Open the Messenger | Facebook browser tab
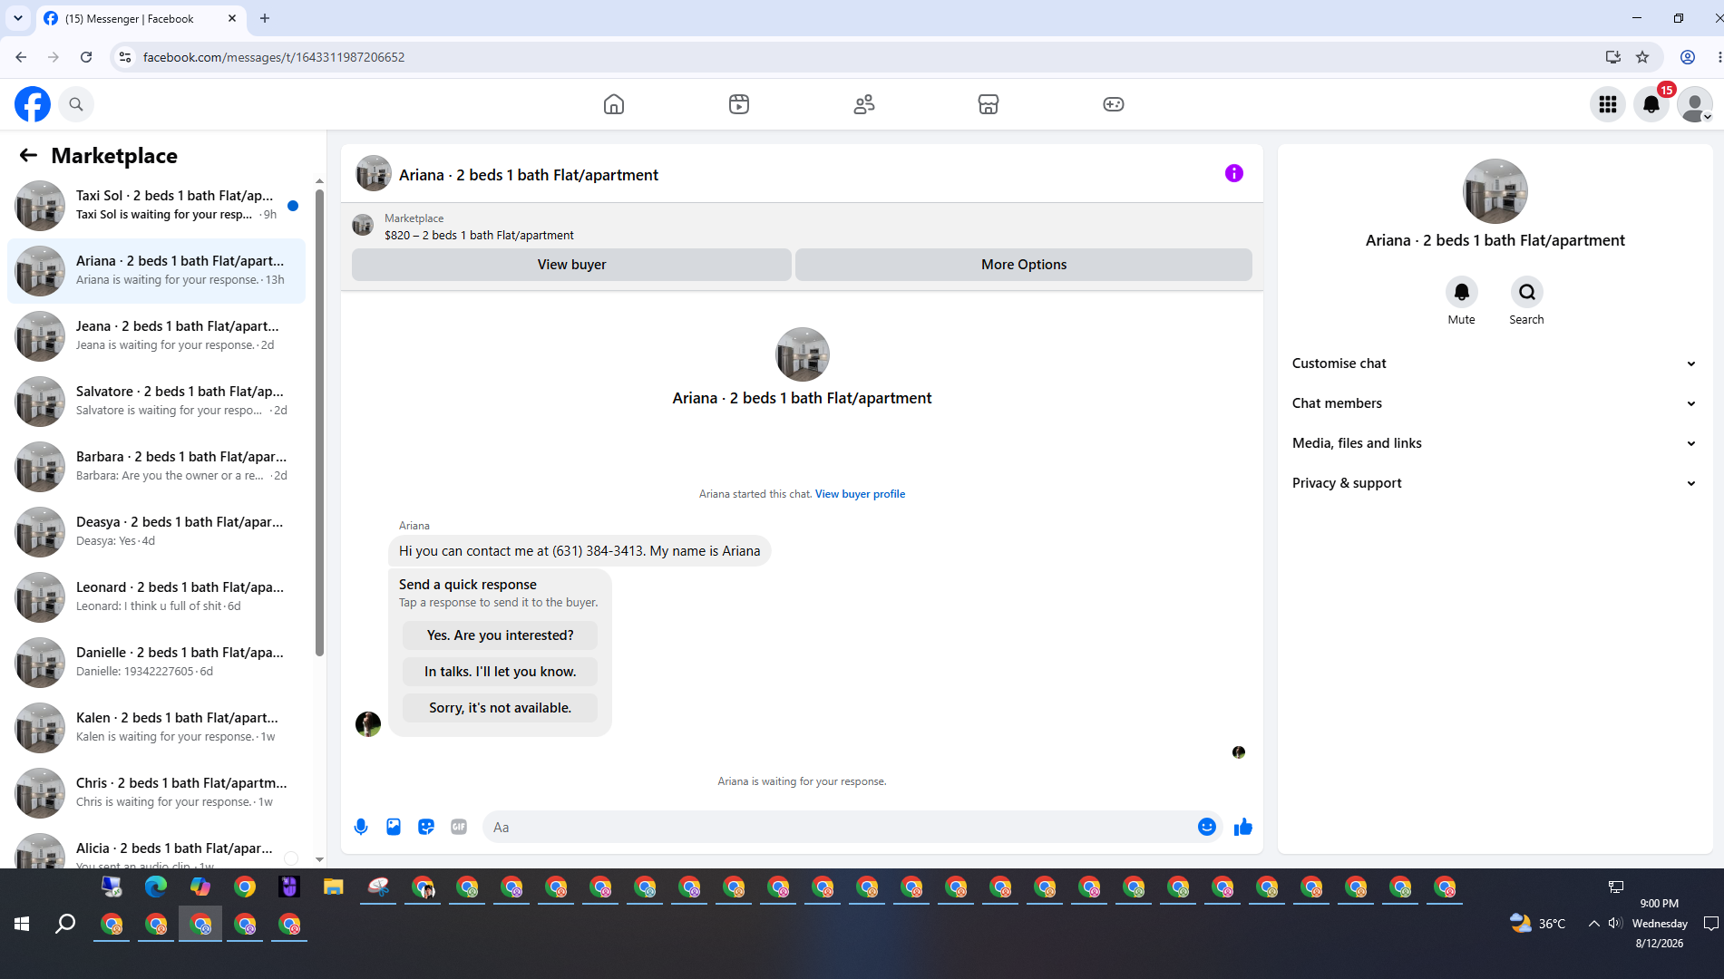 tap(141, 18)
